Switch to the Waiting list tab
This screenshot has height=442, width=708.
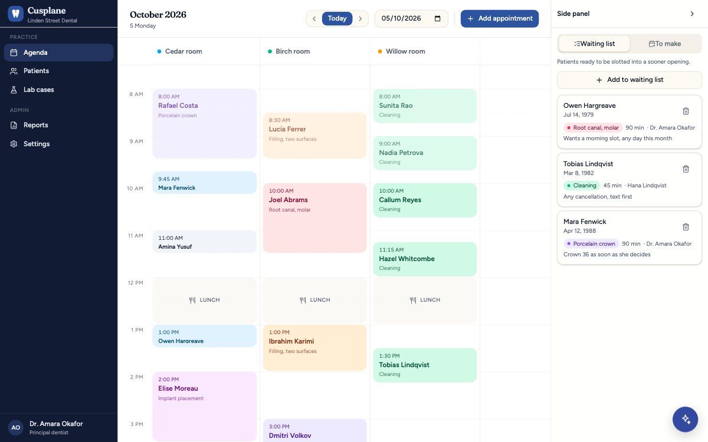tap(594, 44)
